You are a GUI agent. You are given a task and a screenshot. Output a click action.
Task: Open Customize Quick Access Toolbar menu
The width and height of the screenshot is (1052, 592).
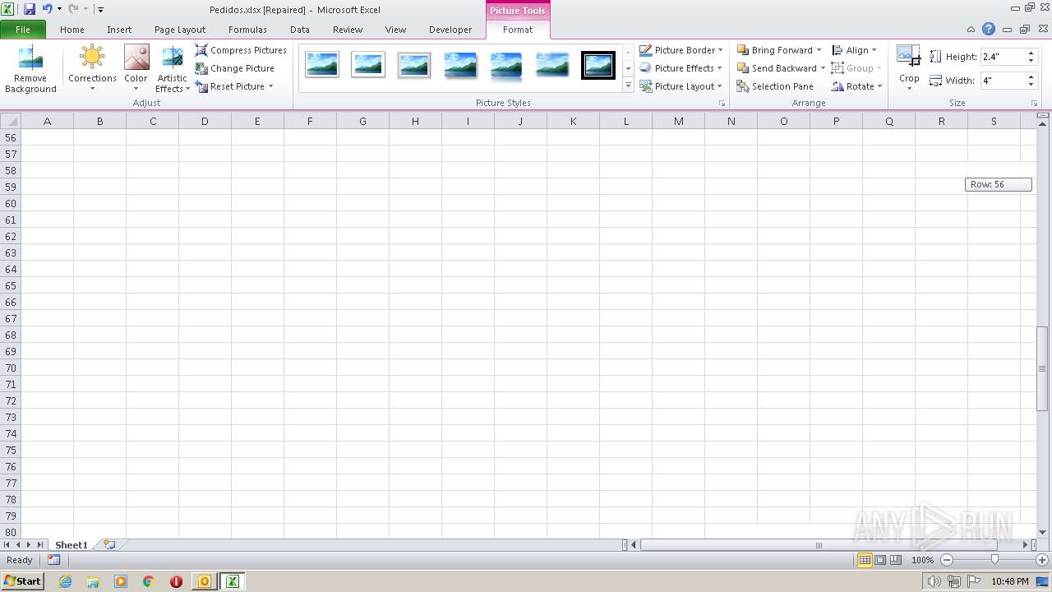(100, 10)
